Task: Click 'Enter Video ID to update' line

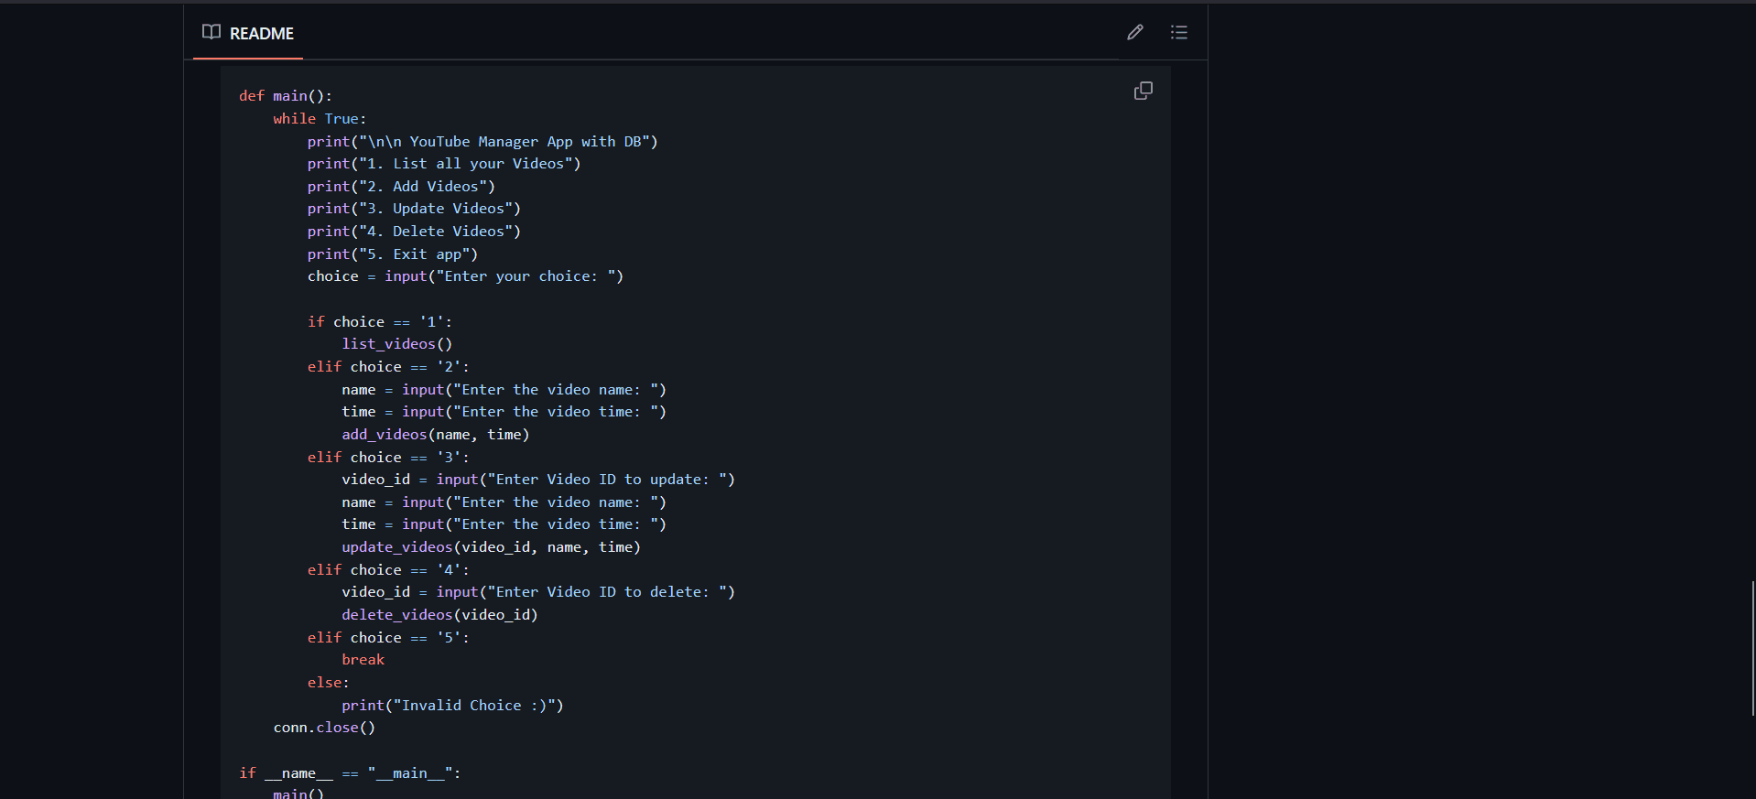Action: (x=538, y=480)
